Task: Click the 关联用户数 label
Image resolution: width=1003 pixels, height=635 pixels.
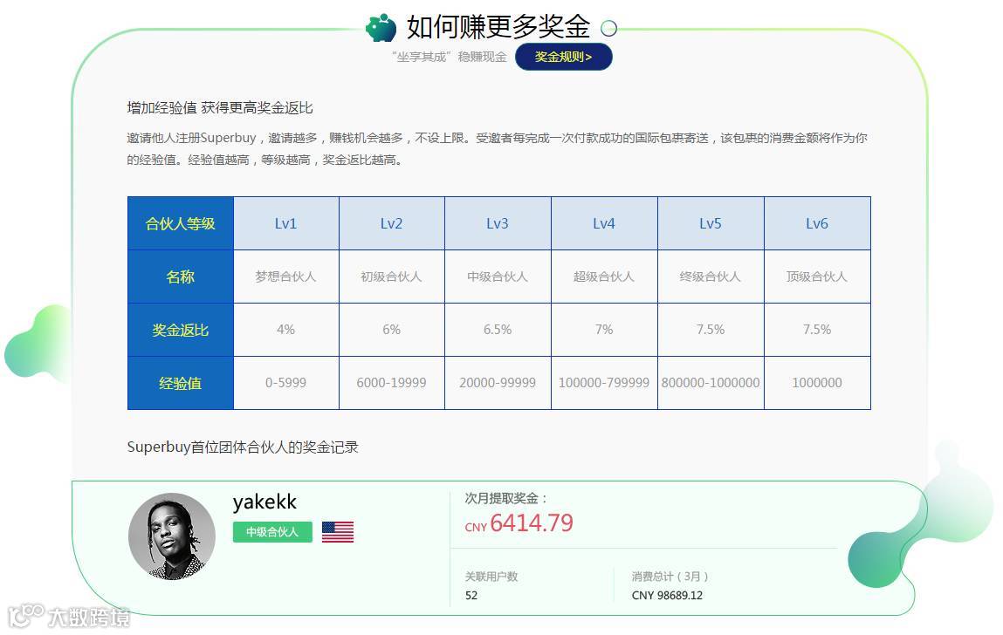Action: [x=491, y=577]
